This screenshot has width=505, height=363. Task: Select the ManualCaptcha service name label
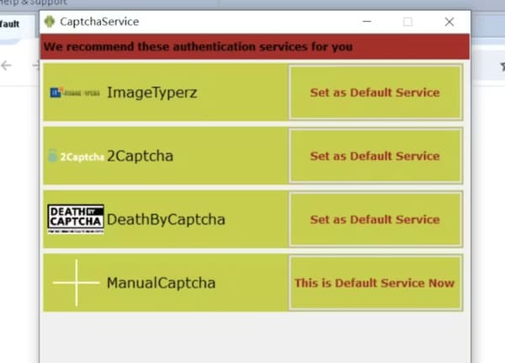pos(161,283)
